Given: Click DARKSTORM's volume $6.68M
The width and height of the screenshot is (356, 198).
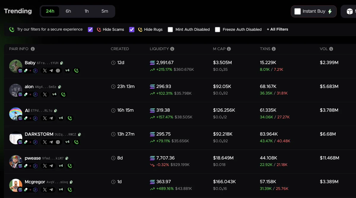Looking at the screenshot, I should [328, 134].
